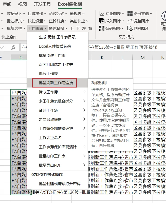This screenshot has height=203, width=166.
Task: Select column M header
Action: (142, 57)
